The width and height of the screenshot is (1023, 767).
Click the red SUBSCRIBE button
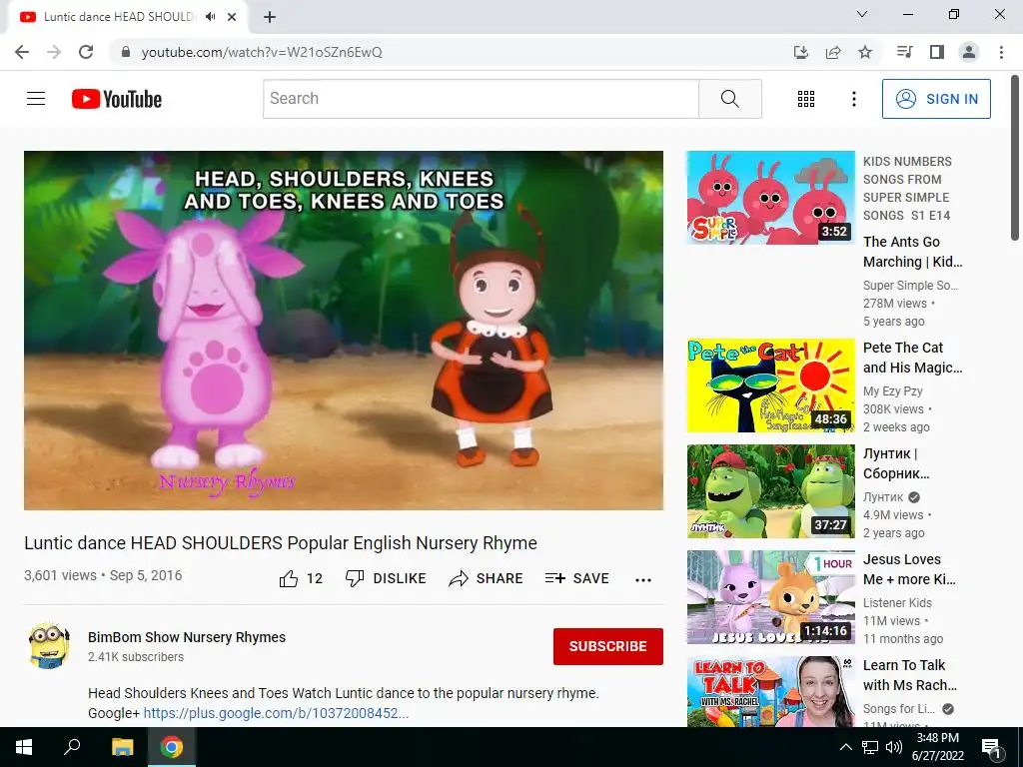608,646
